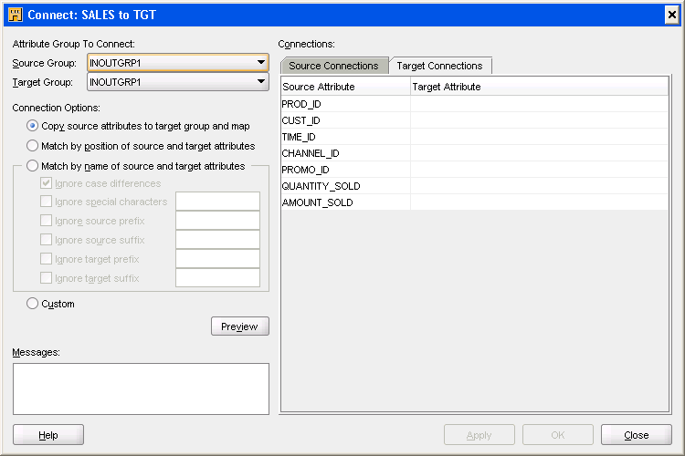Viewport: 685px width, 456px height.
Task: Click the Close button at bottom
Action: pyautogui.click(x=636, y=435)
